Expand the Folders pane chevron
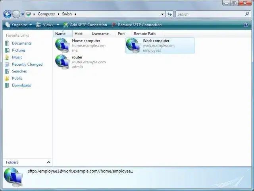This screenshot has height=191, width=254. point(48,162)
